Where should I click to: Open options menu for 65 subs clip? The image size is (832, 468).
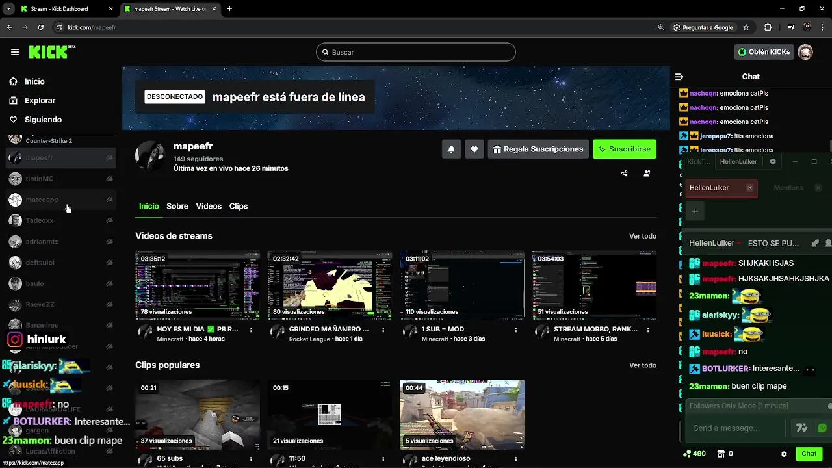[252, 459]
